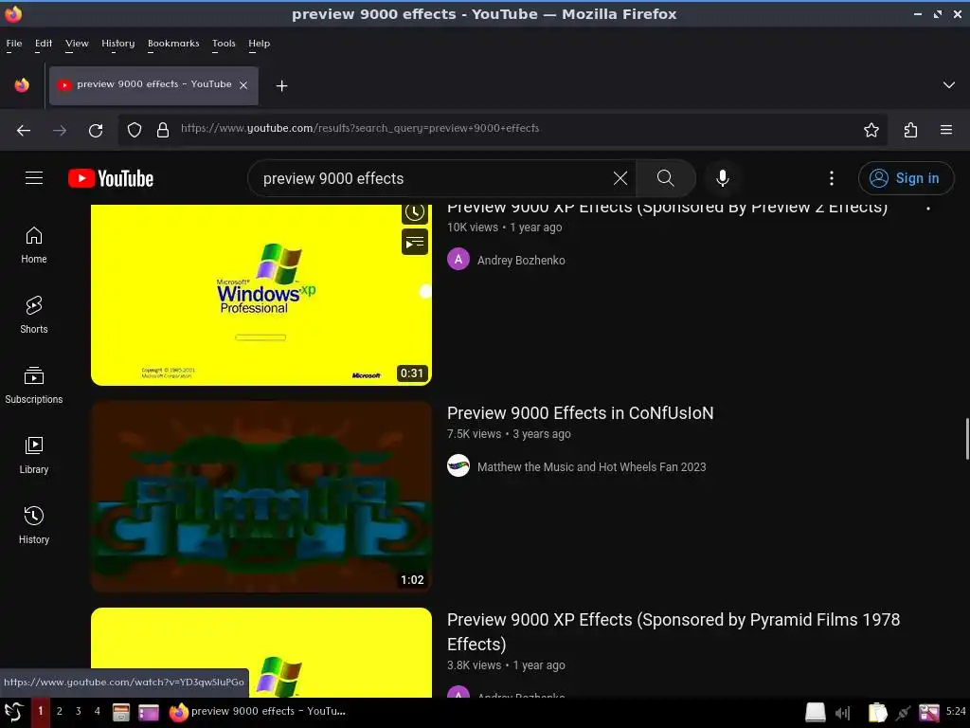The image size is (970, 728).
Task: Clear the search query with X
Action: (620, 178)
